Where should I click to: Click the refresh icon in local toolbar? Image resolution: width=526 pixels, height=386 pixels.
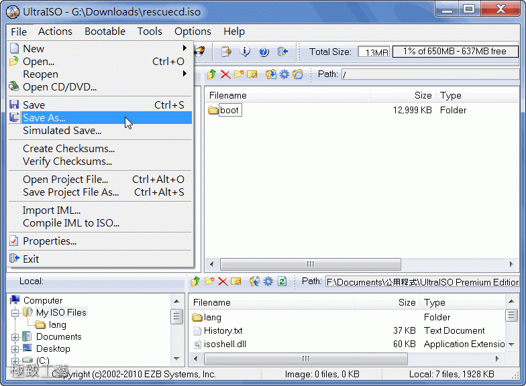pyautogui.click(x=282, y=281)
